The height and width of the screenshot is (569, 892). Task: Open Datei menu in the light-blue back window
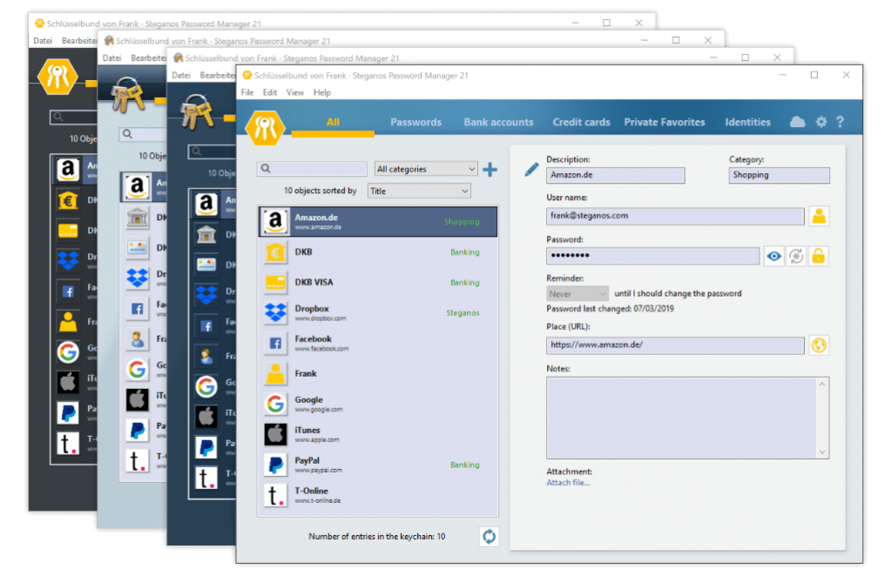pyautogui.click(x=112, y=58)
